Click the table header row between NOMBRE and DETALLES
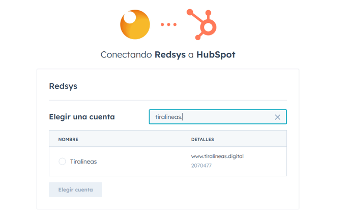350x222 pixels. pos(132,139)
